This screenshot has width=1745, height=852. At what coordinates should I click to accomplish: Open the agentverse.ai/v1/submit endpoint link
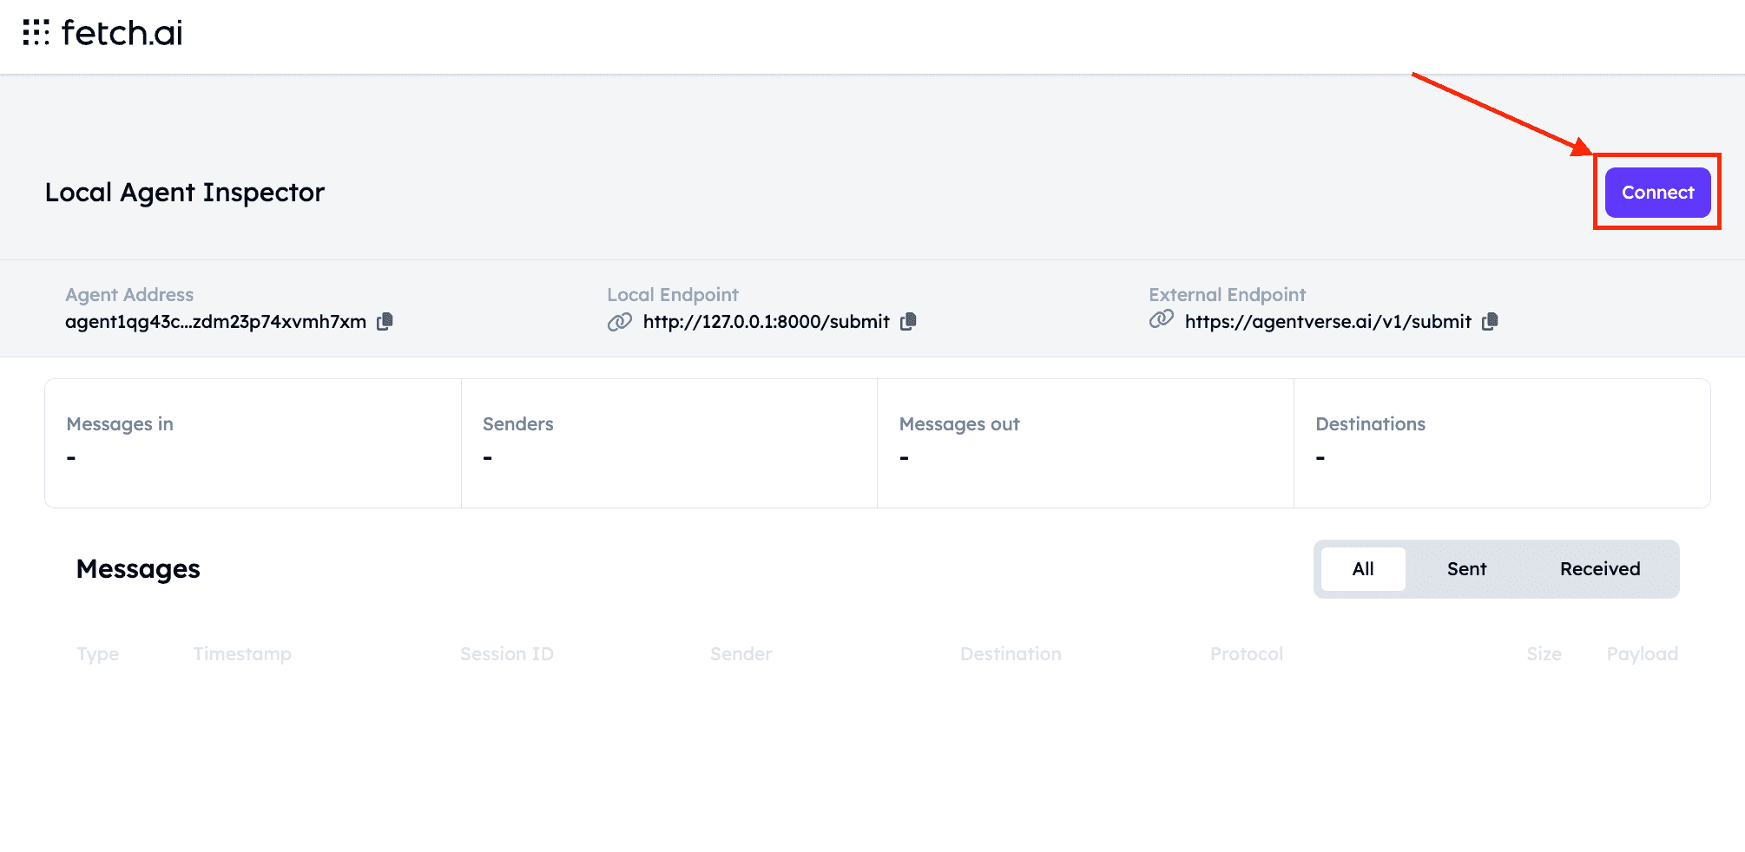1327,322
